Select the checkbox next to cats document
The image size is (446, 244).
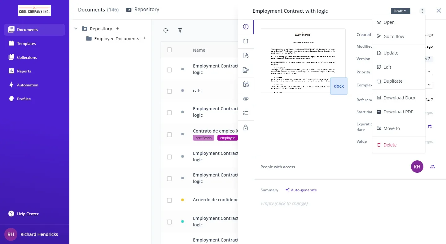point(169,91)
